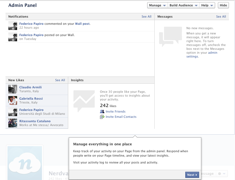Click Claudio Armili's profile photo
235x180 pixels.
click(x=13, y=89)
